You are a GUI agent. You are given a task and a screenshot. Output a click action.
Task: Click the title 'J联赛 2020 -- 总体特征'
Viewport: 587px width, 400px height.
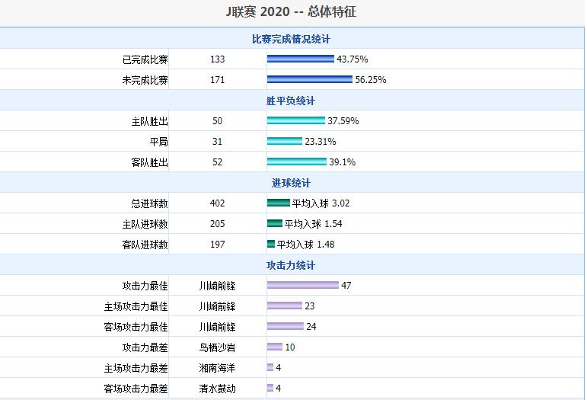pyautogui.click(x=291, y=11)
